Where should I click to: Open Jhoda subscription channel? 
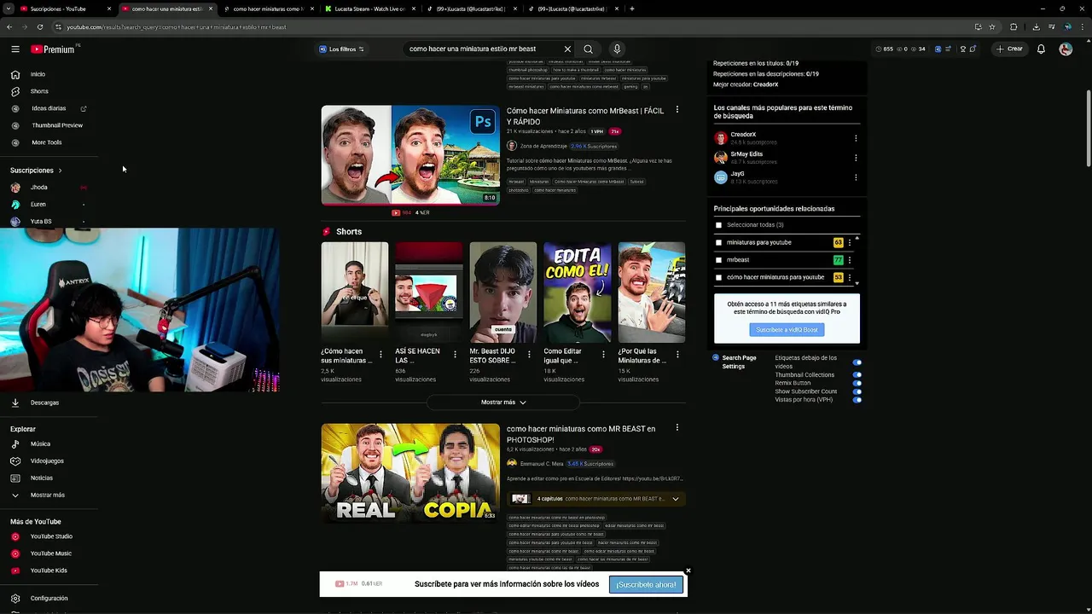click(39, 188)
